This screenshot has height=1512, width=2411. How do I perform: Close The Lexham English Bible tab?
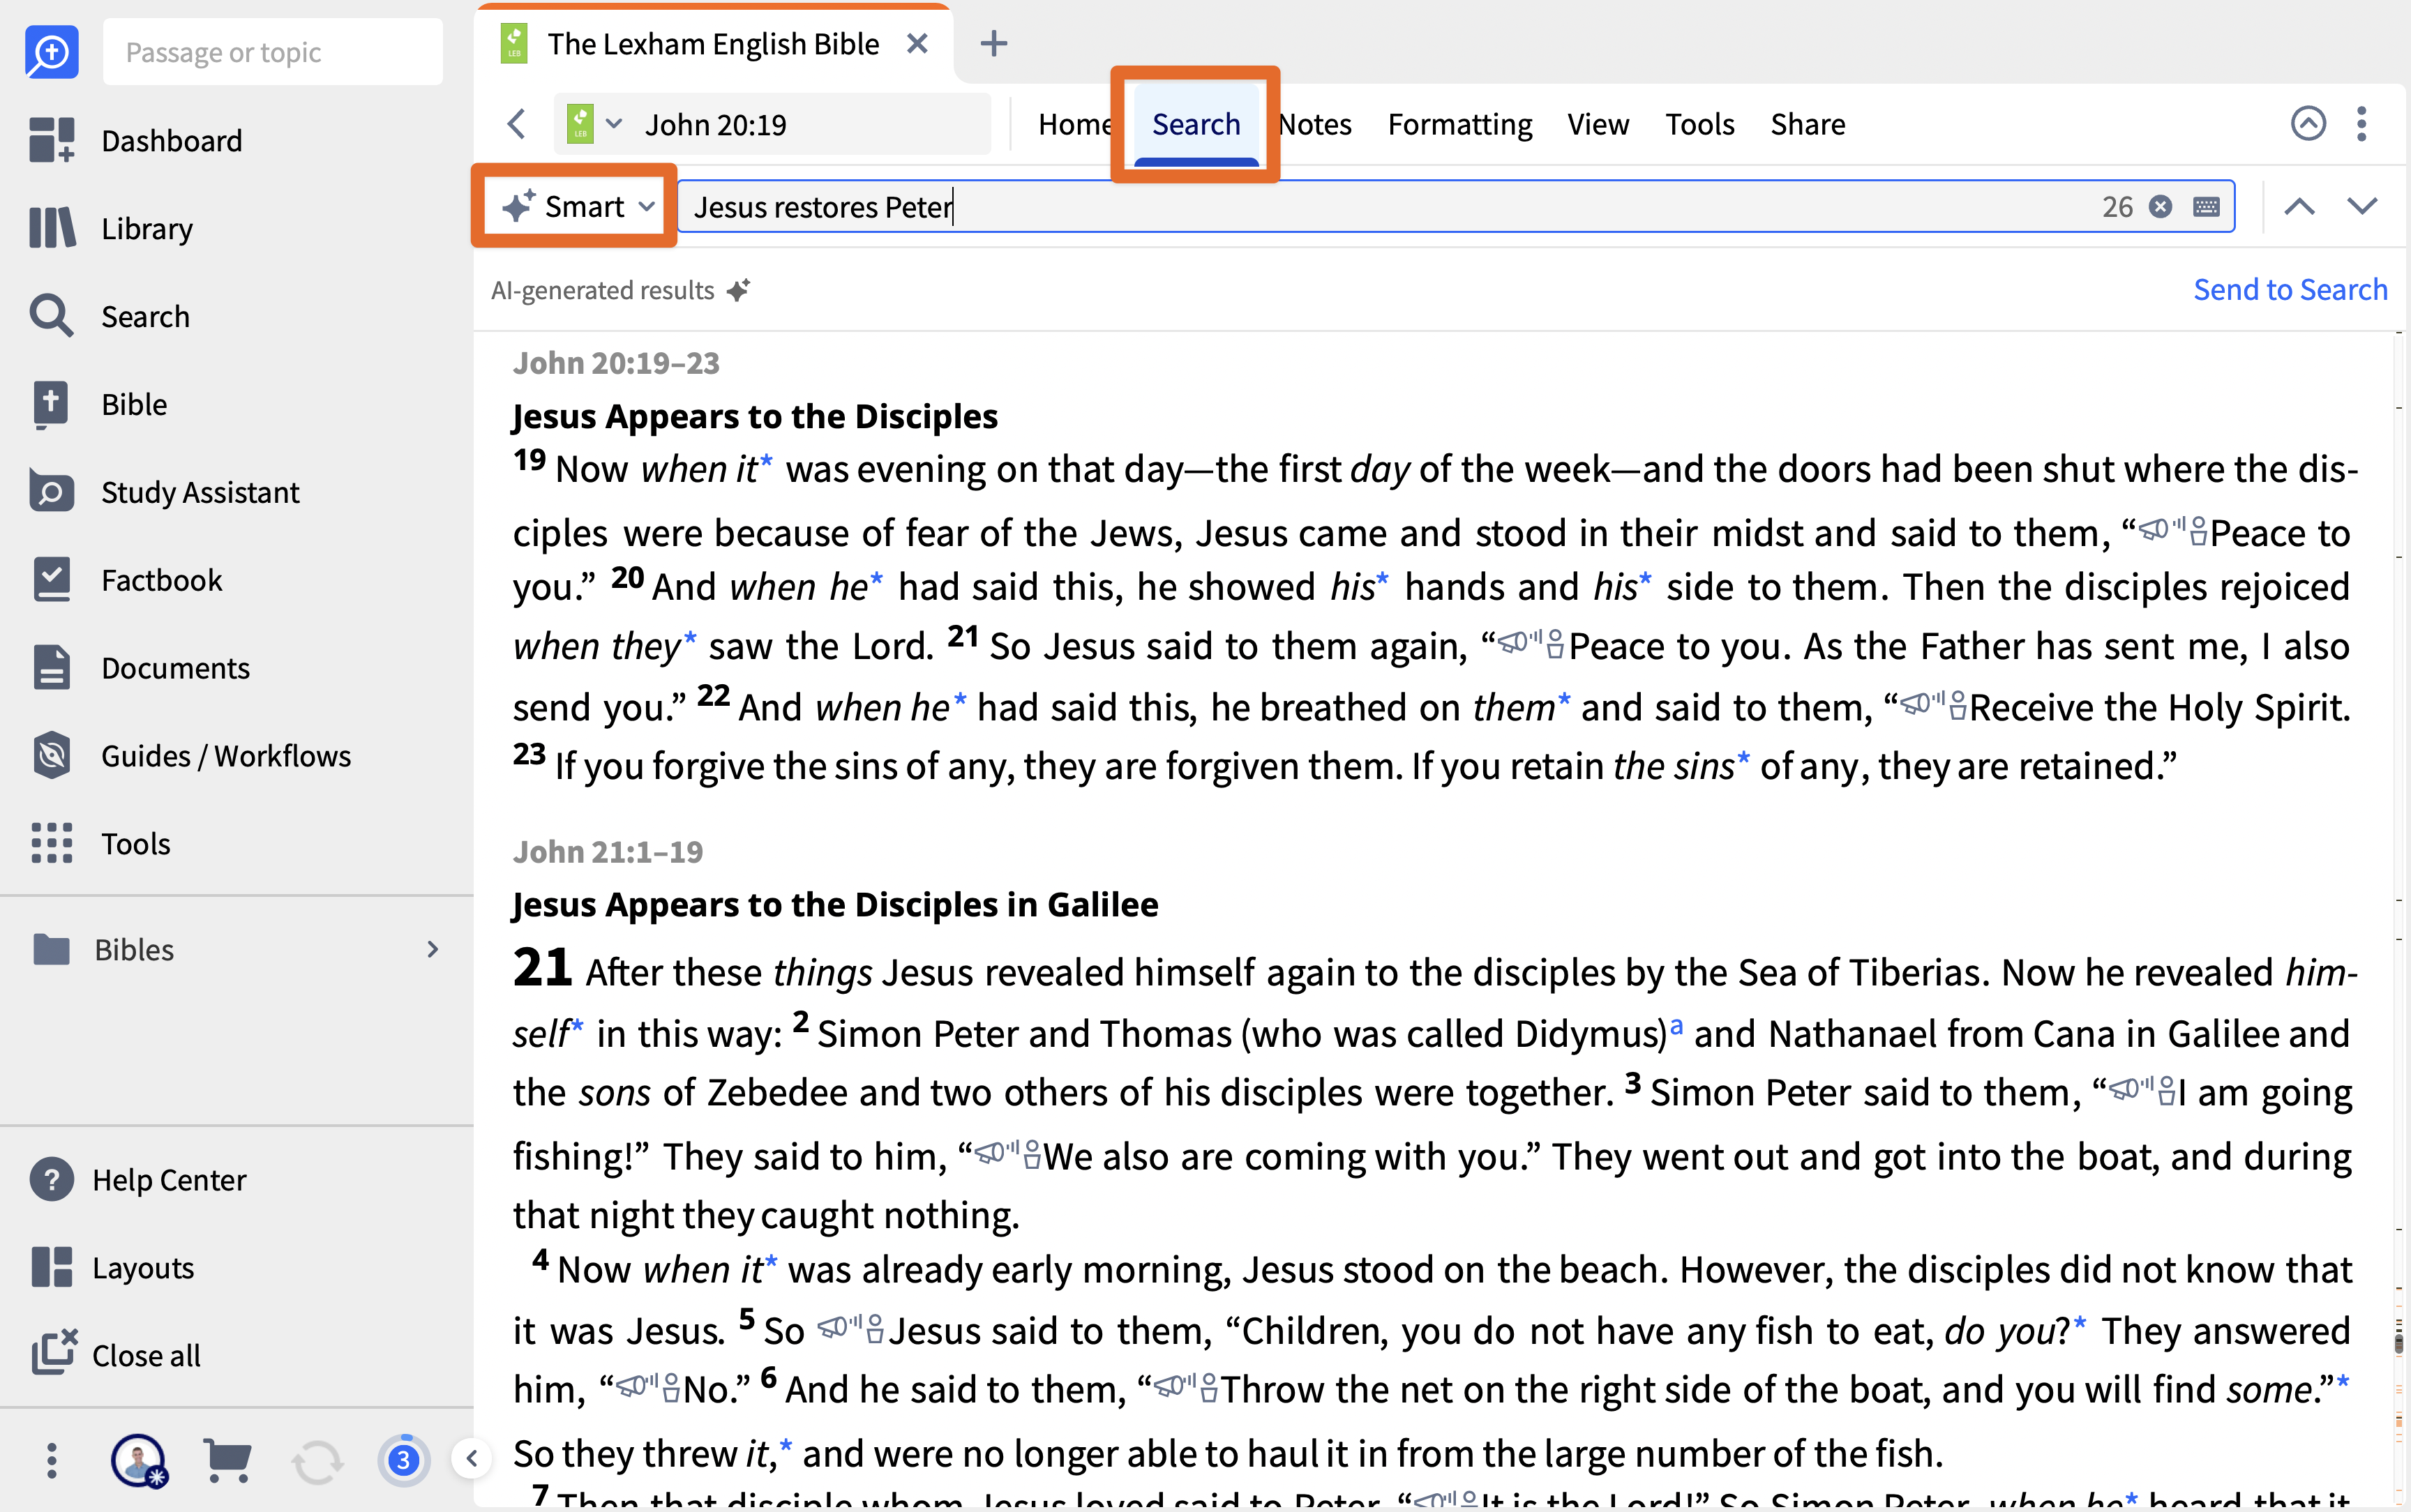point(917,44)
